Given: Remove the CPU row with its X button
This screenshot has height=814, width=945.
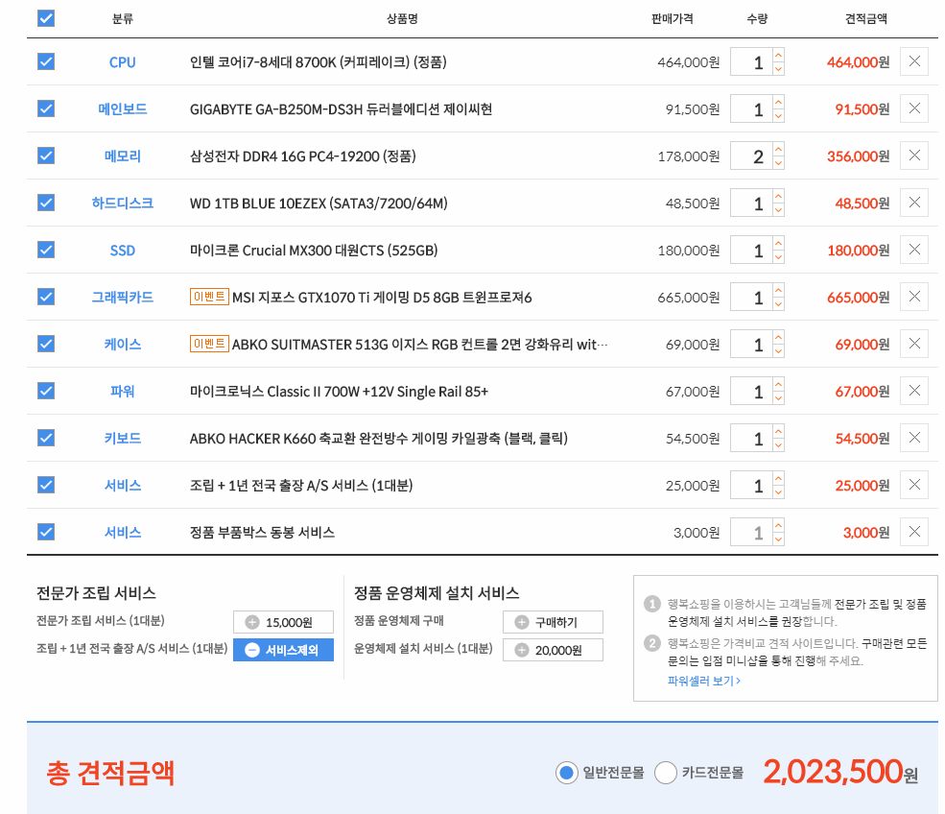Looking at the screenshot, I should [x=913, y=61].
